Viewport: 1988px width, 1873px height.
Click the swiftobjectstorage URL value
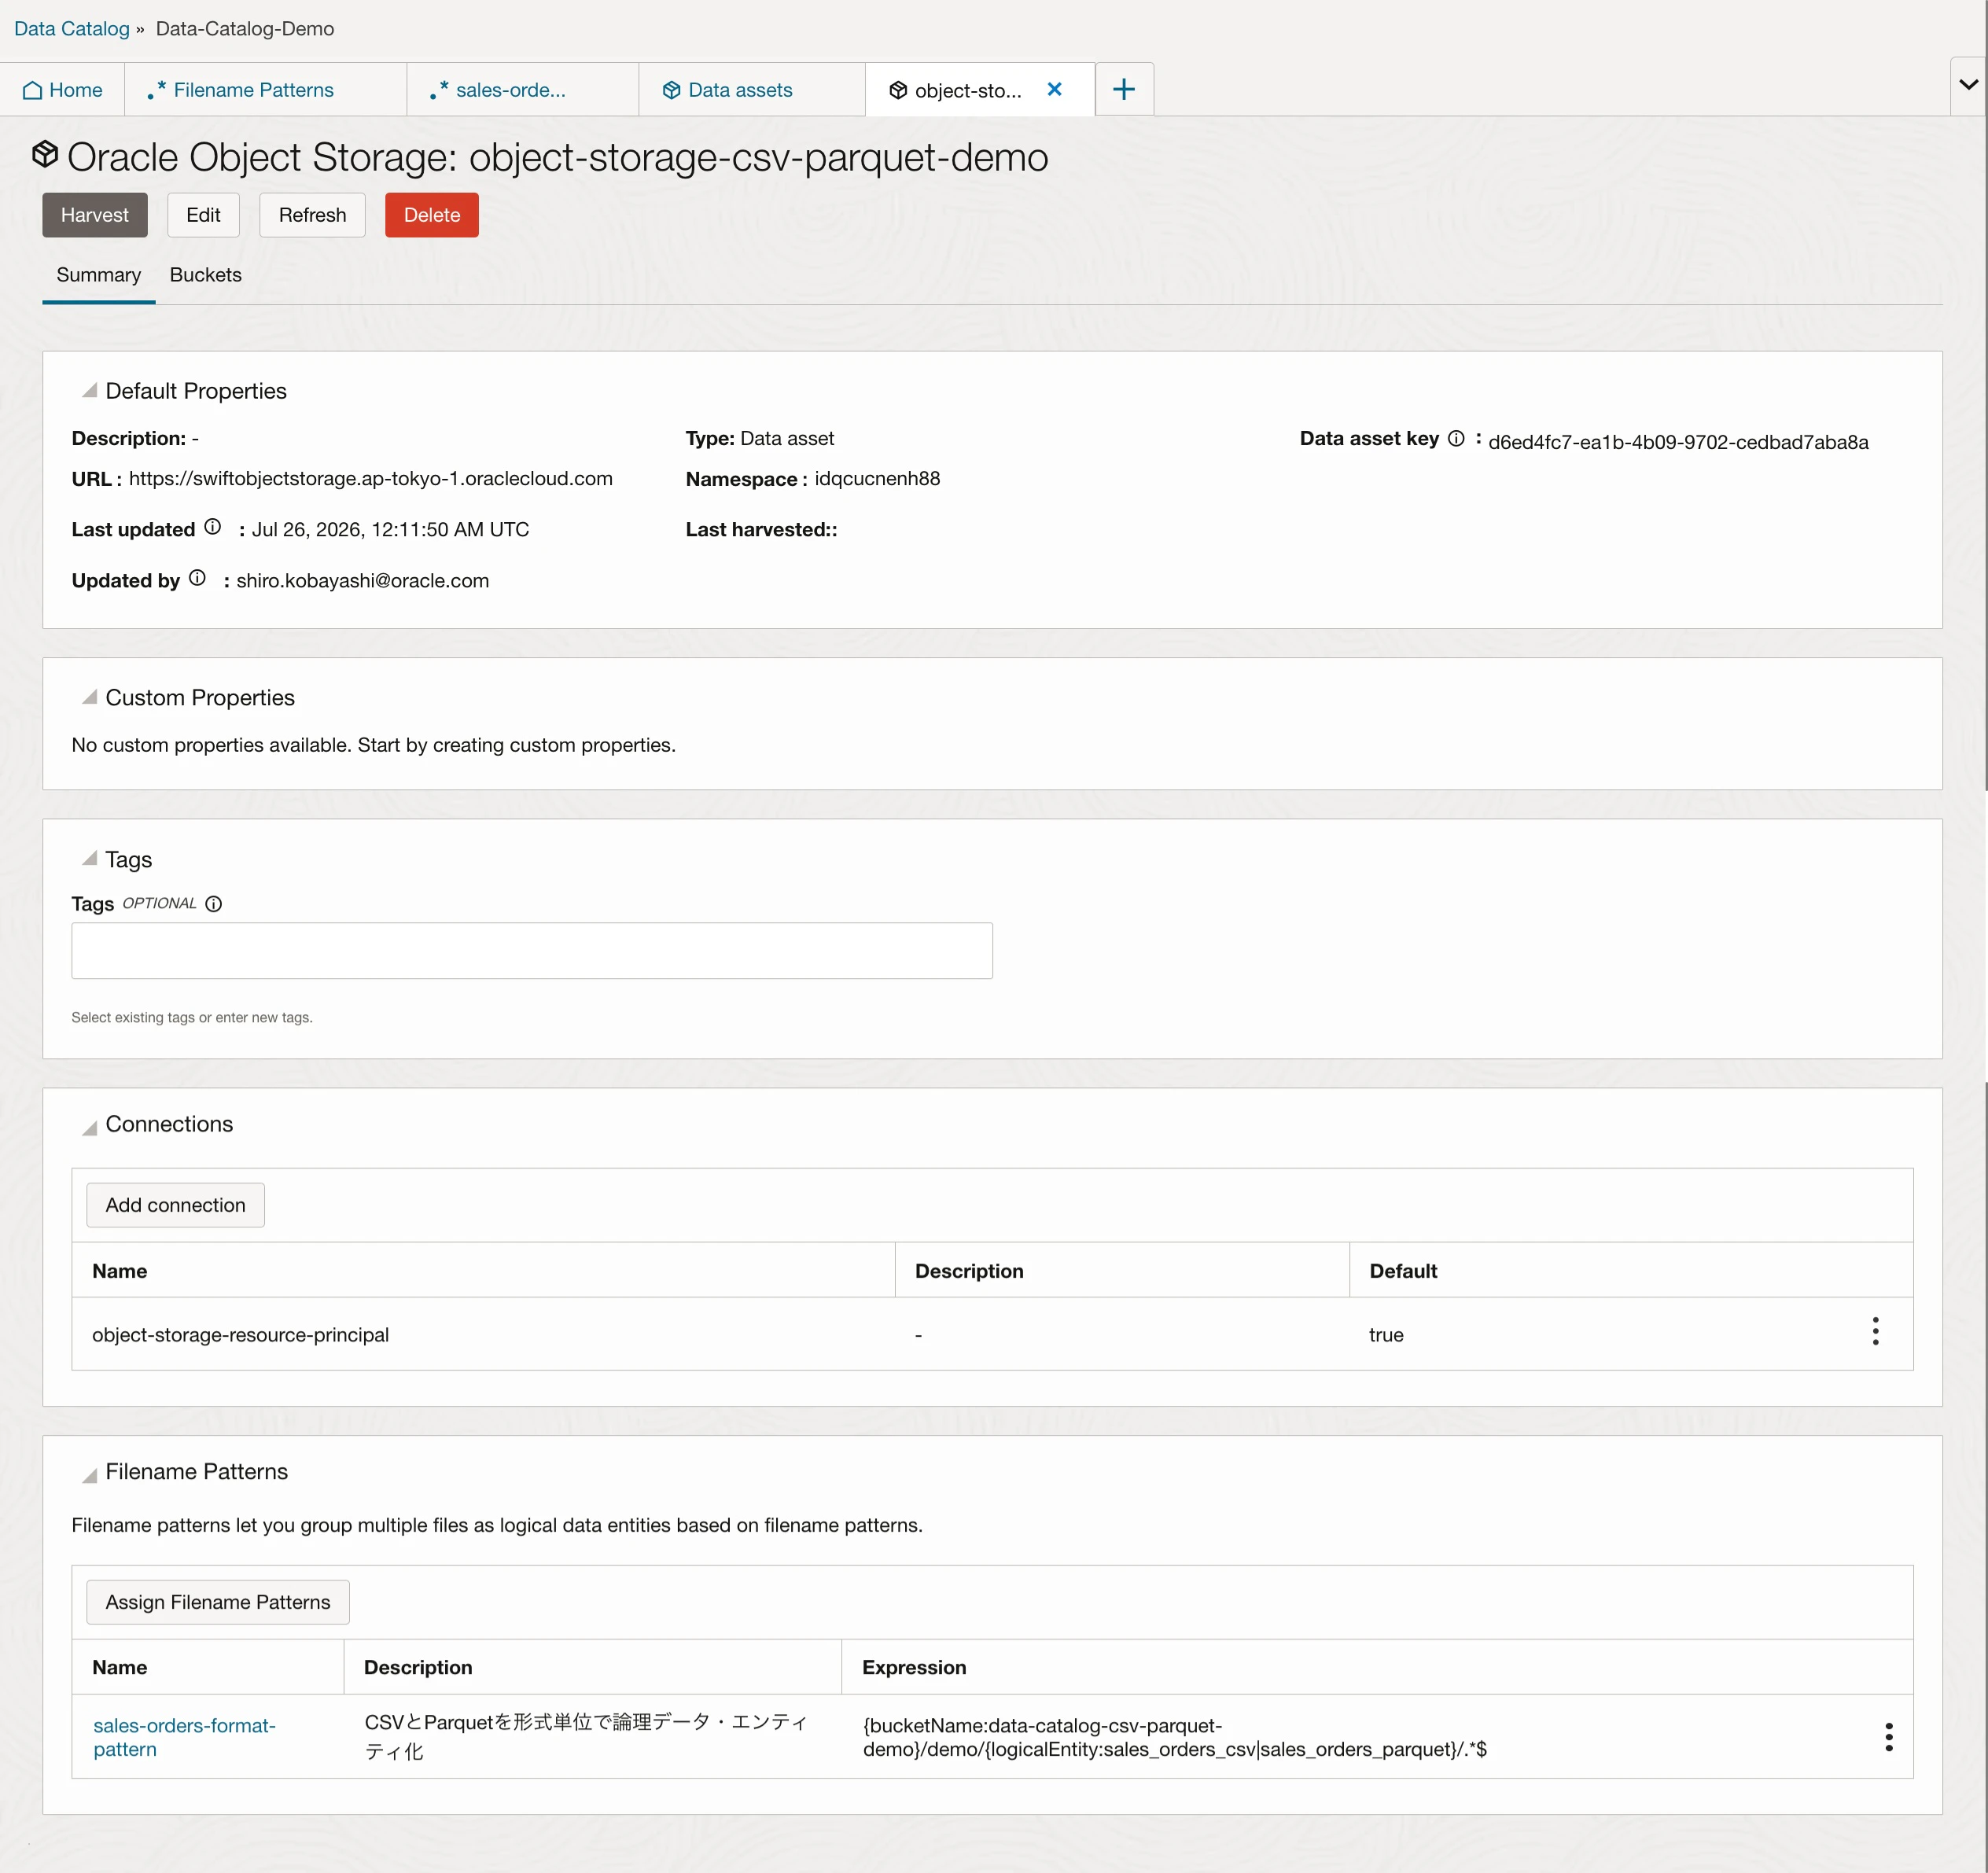pos(371,478)
